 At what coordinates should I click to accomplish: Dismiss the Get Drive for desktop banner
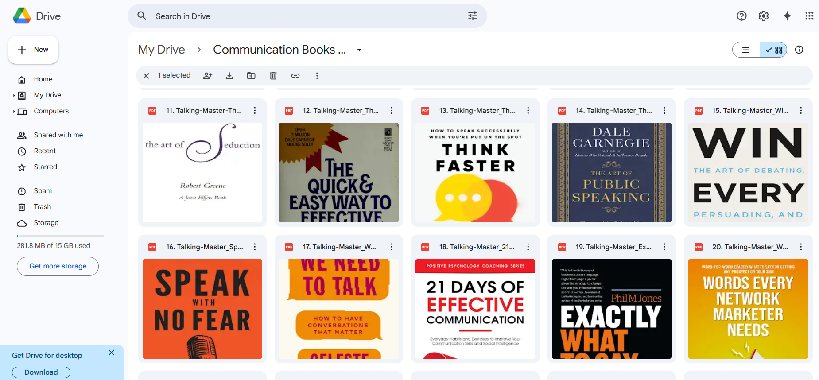[112, 353]
